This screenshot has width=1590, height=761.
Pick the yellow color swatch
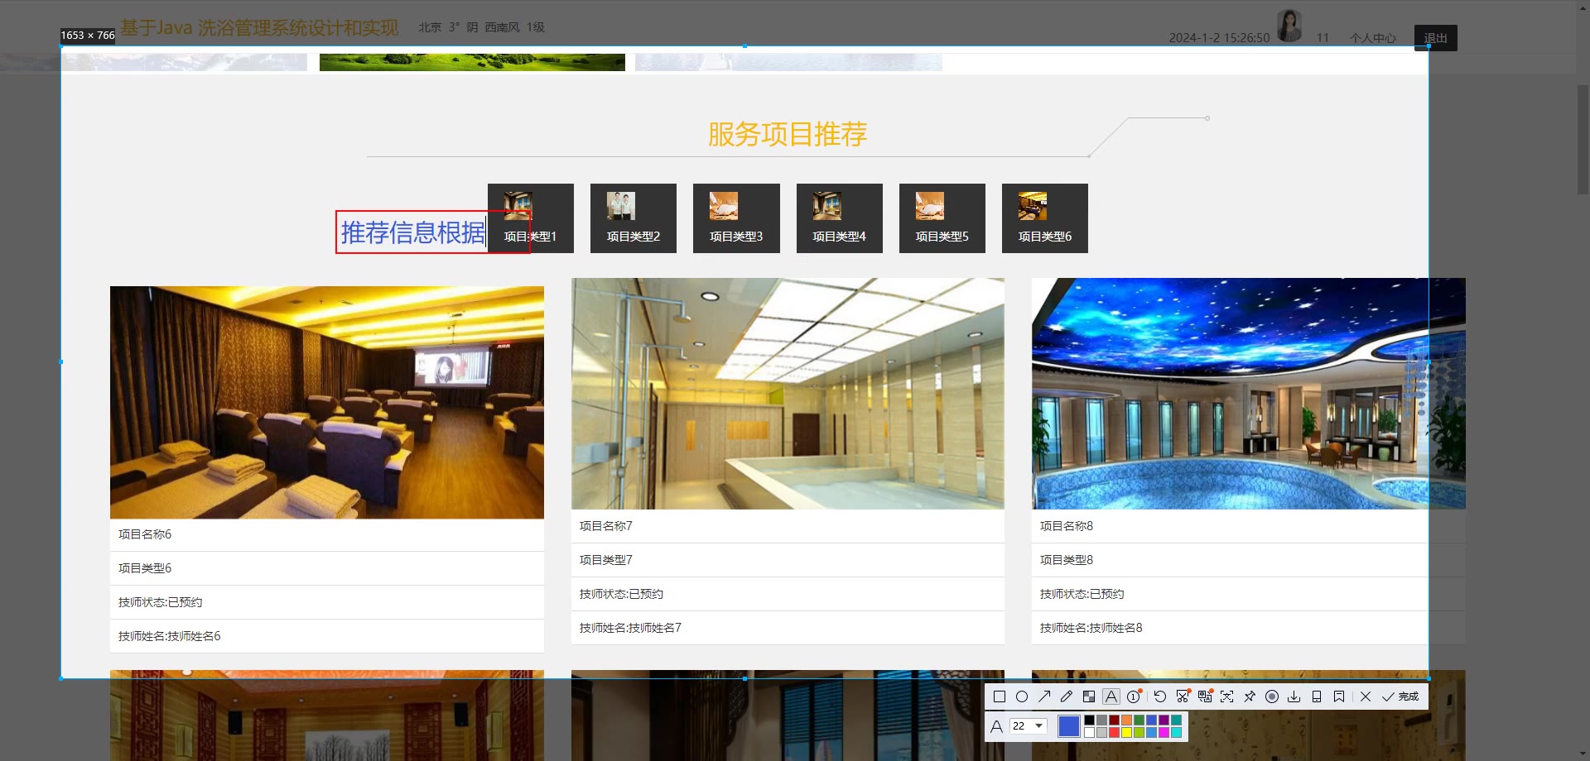(1126, 732)
